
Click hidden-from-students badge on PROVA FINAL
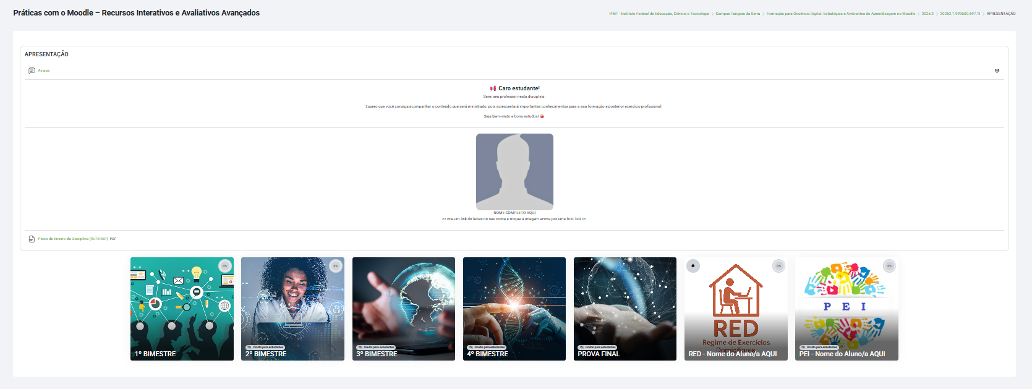597,348
